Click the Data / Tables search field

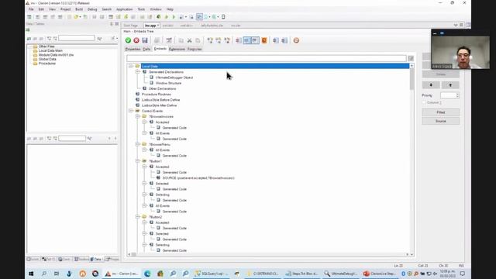coord(76,38)
